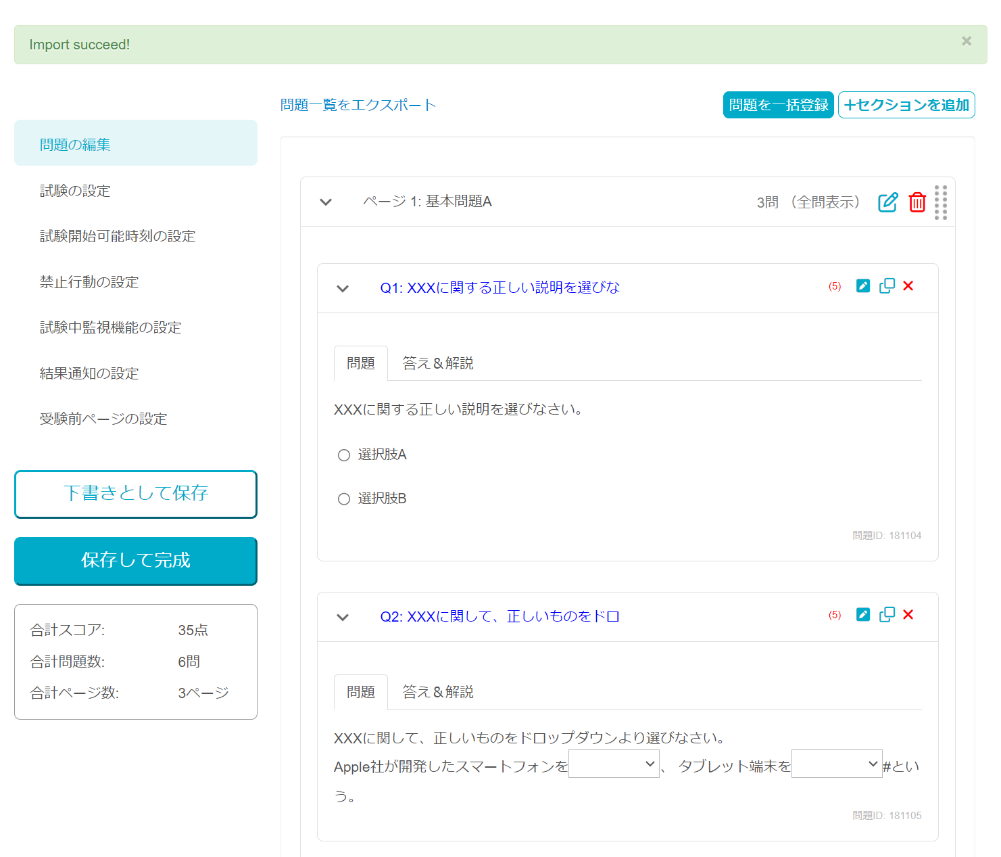Click the Q1 score badge (5)
Viewport: 1001px width, 857px height.
pyautogui.click(x=835, y=286)
